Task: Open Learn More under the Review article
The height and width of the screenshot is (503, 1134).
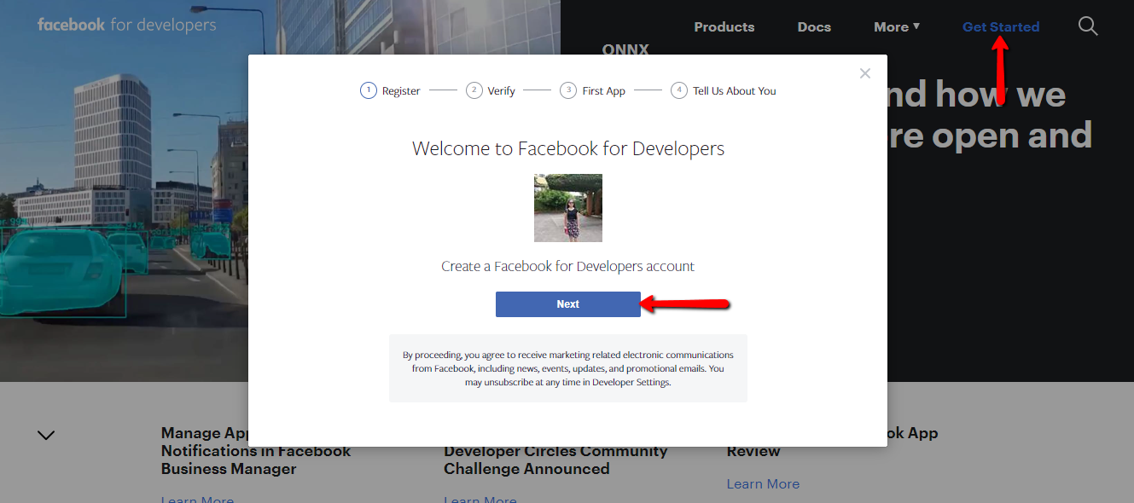Action: pyautogui.click(x=763, y=483)
